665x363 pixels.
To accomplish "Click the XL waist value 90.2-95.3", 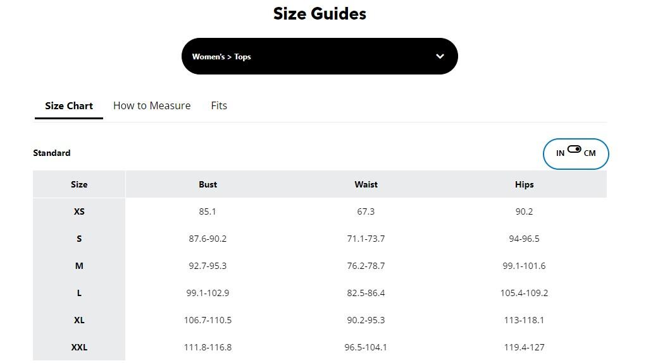I will coord(366,320).
